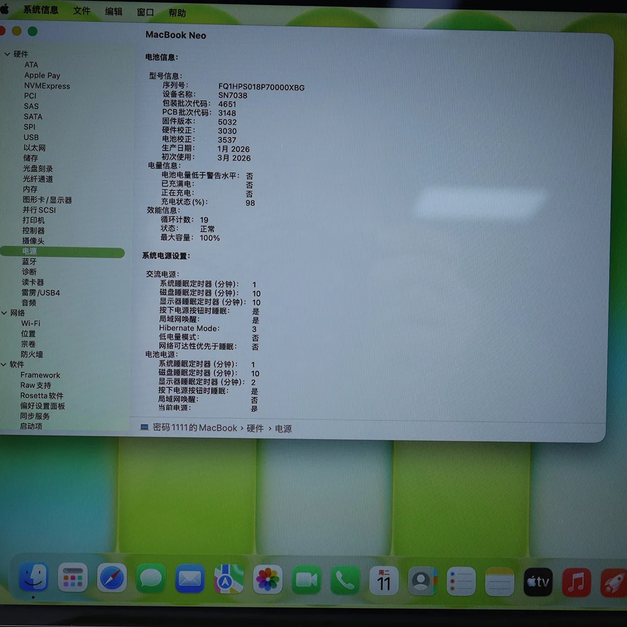The width and height of the screenshot is (627, 627).
Task: Click the red rocket Dock icon
Action: click(x=614, y=583)
